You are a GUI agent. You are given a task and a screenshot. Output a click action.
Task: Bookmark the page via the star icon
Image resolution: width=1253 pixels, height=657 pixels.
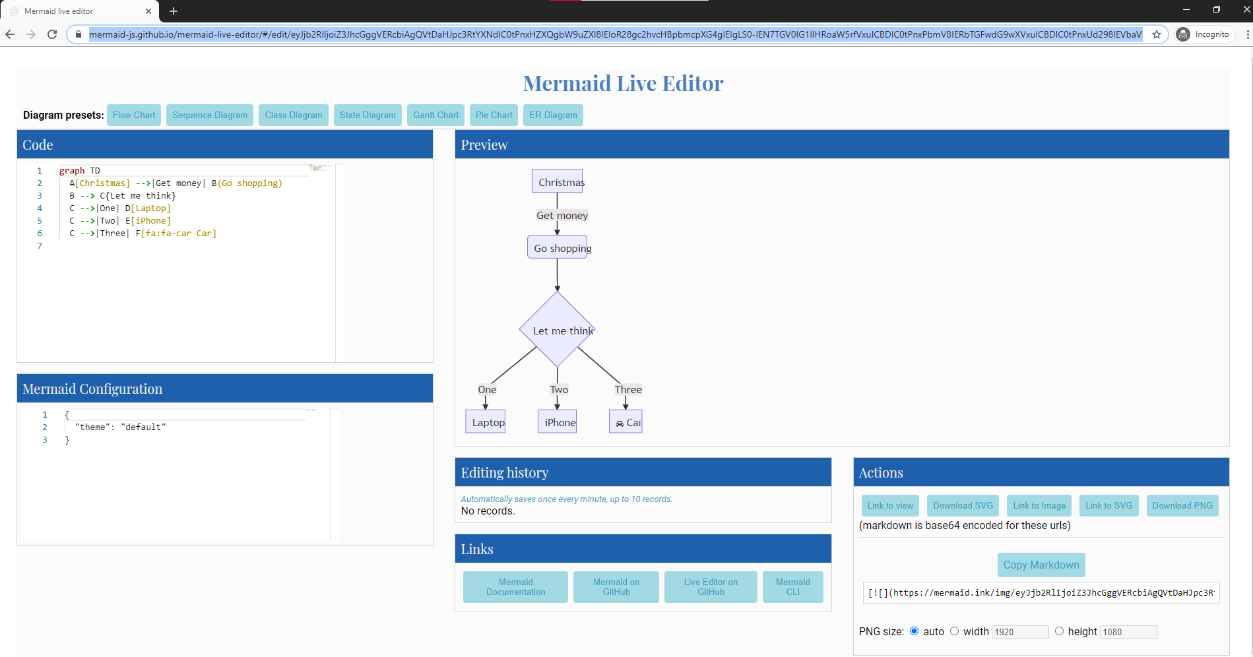pyautogui.click(x=1157, y=34)
